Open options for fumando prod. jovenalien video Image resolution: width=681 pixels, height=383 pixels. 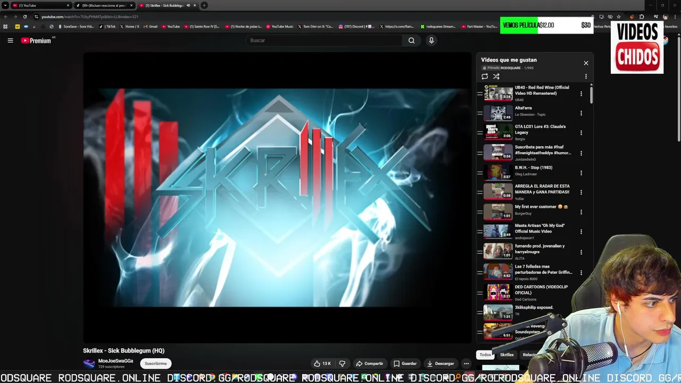pyautogui.click(x=581, y=252)
